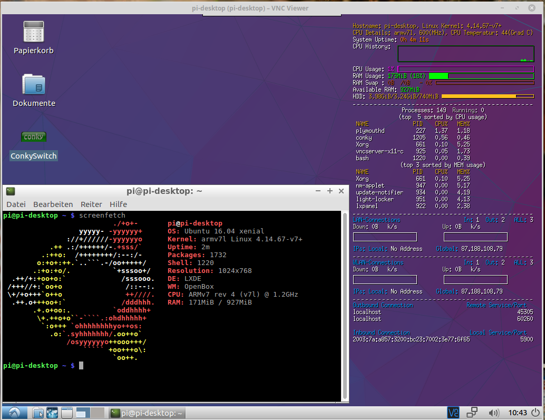This screenshot has width=545, height=420.
Task: Switch to the second workspace in pager
Action: tap(98, 413)
